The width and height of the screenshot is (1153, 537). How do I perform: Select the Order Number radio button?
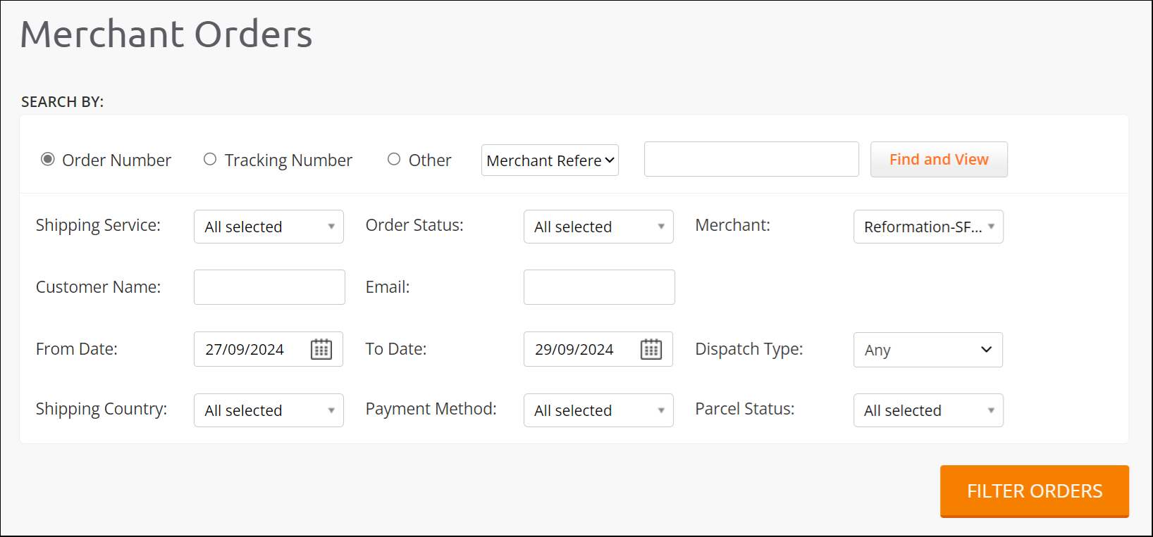(x=48, y=159)
